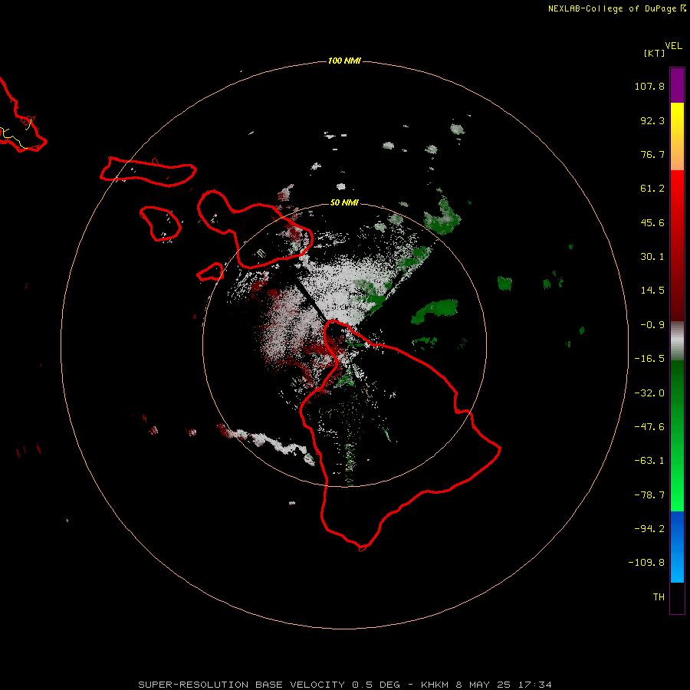This screenshot has height=690, width=690.
Task: Select the -78.7 scale value
Action: (649, 495)
